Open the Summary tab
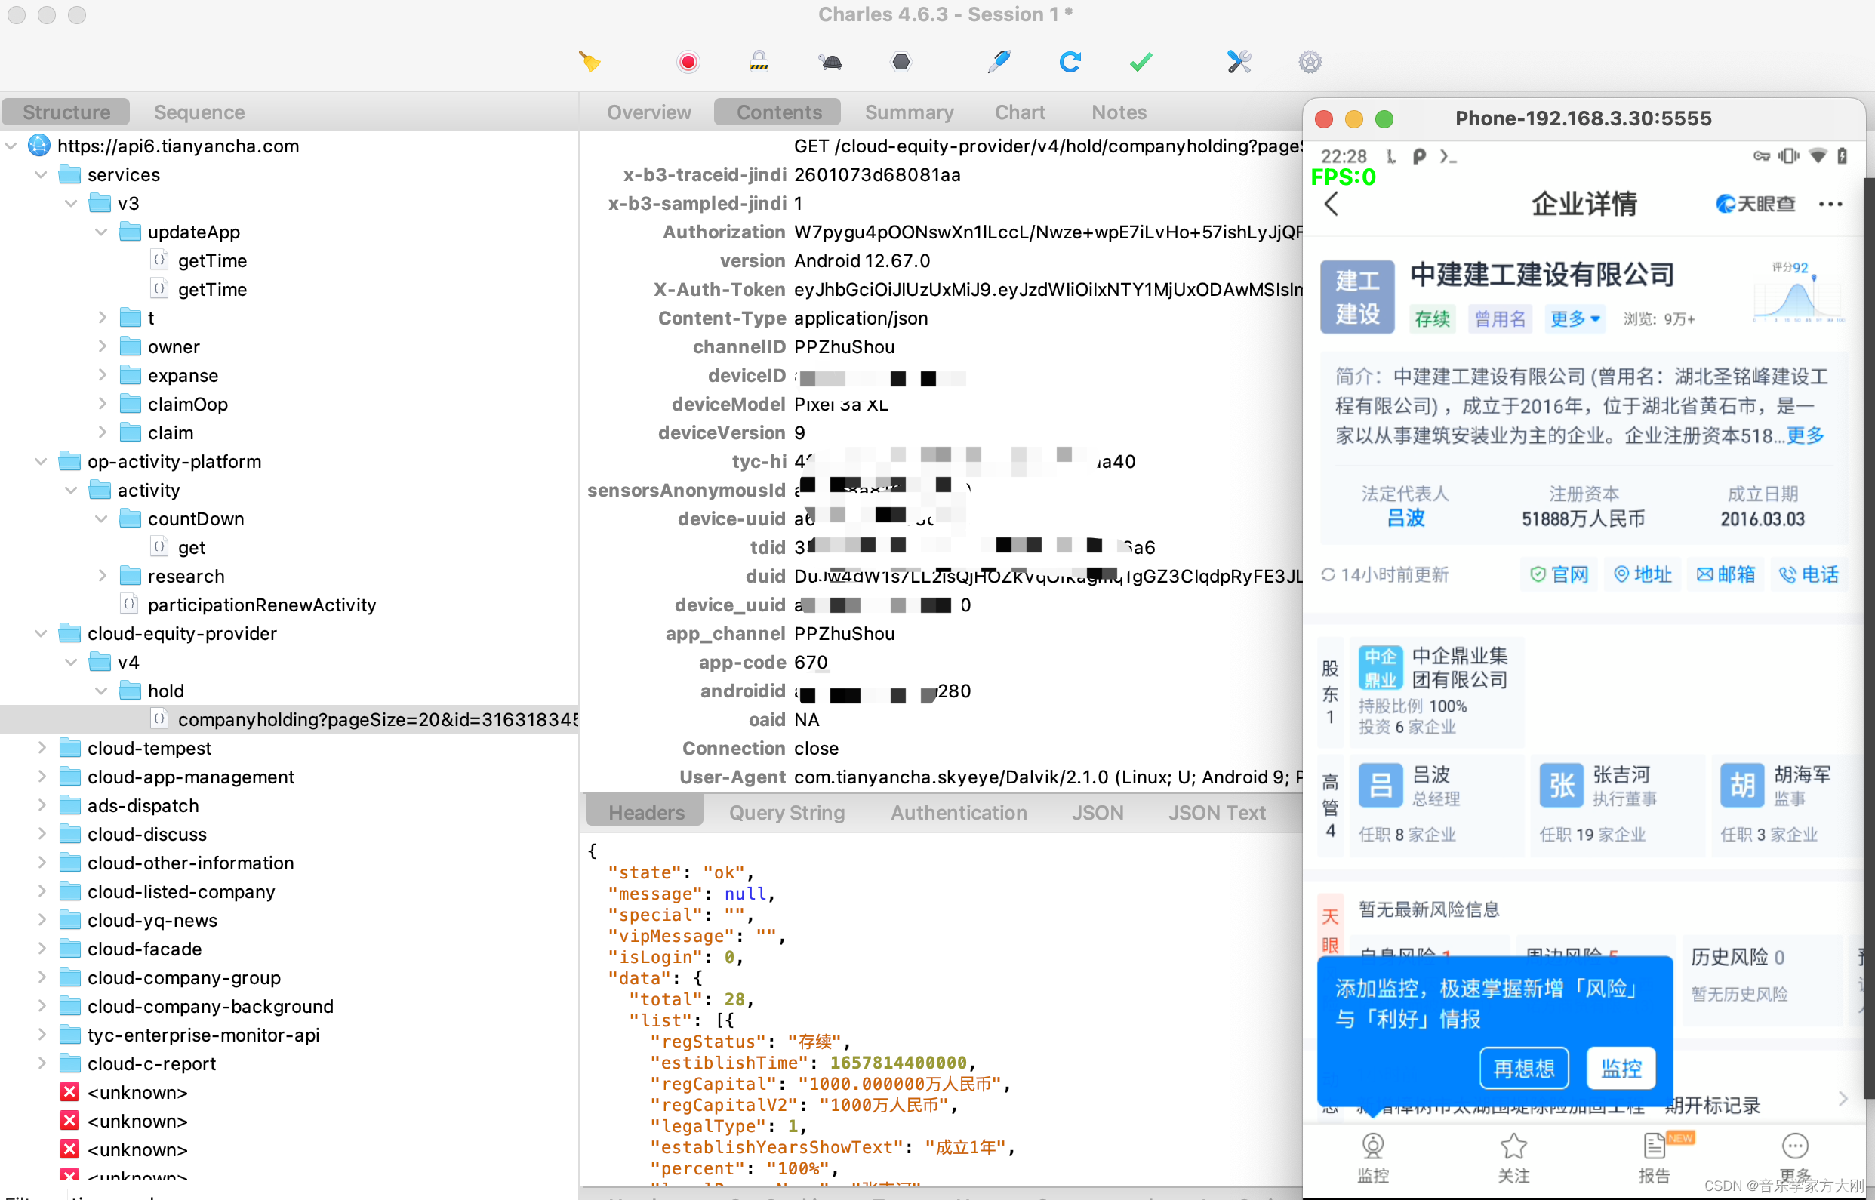 point(910,112)
